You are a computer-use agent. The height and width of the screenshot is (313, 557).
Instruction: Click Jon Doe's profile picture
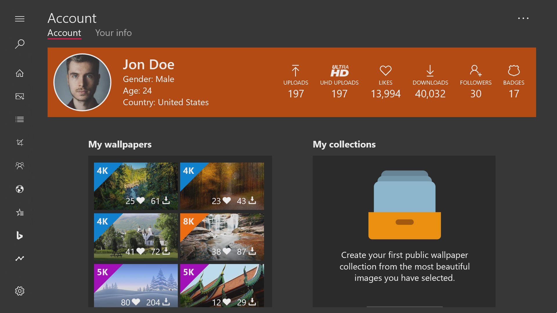82,82
